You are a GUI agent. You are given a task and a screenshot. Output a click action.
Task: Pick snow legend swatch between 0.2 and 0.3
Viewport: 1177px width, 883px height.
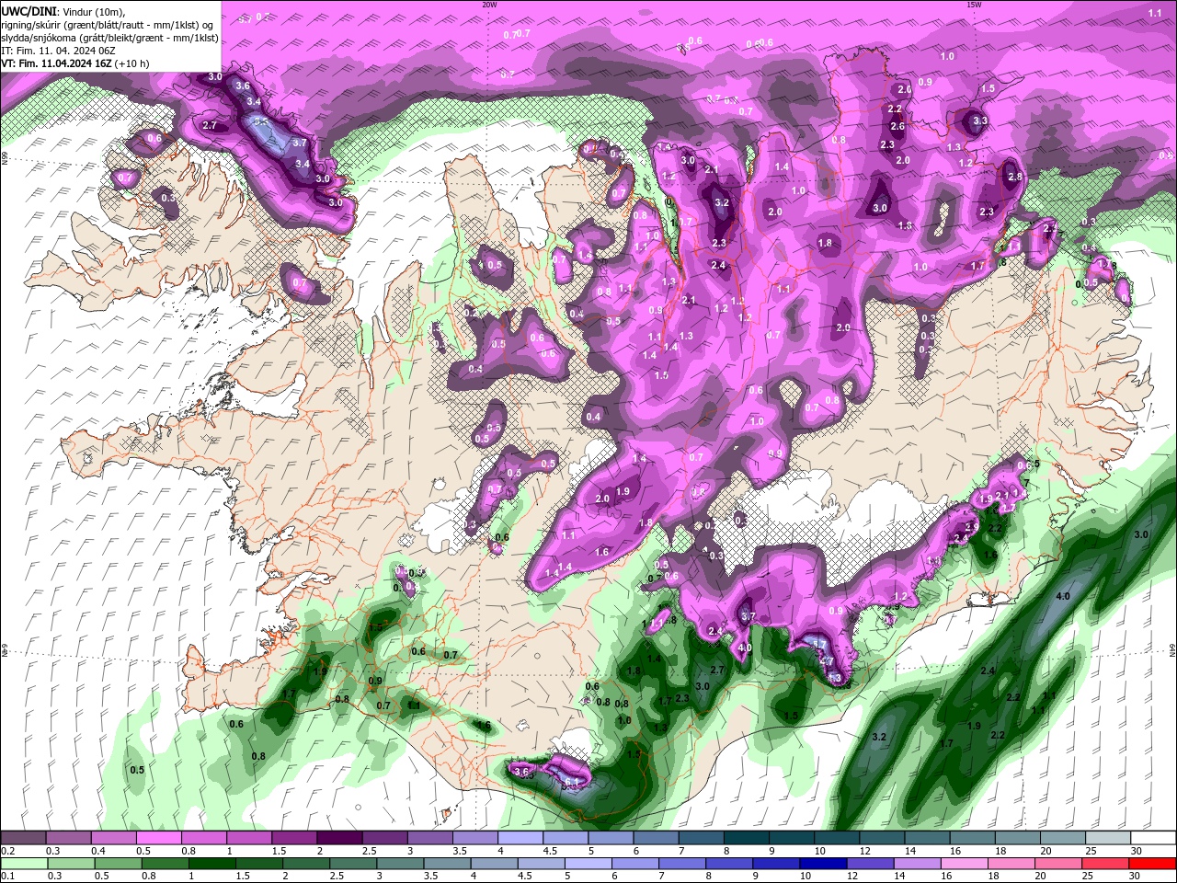pyautogui.click(x=23, y=838)
